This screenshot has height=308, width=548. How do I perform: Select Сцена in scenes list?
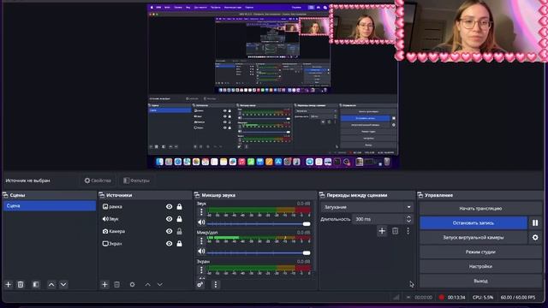click(x=50, y=205)
